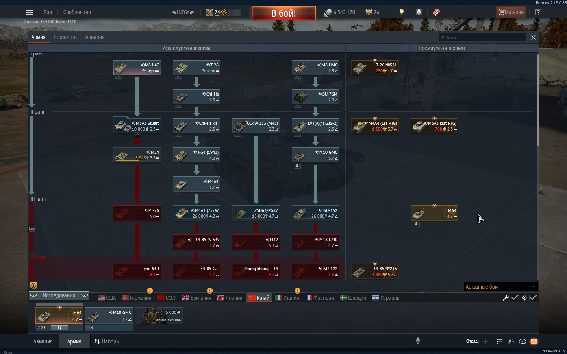Viewport: 567px width, 354px height.
Task: Select the Израиль nation tab
Action: pyautogui.click(x=385, y=298)
